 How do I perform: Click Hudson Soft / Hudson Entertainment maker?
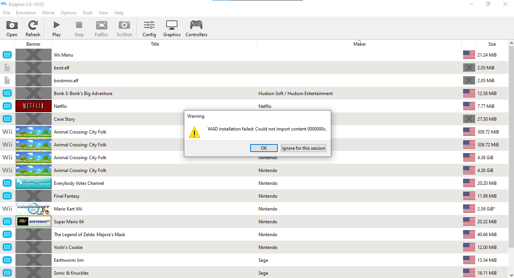[x=296, y=94]
